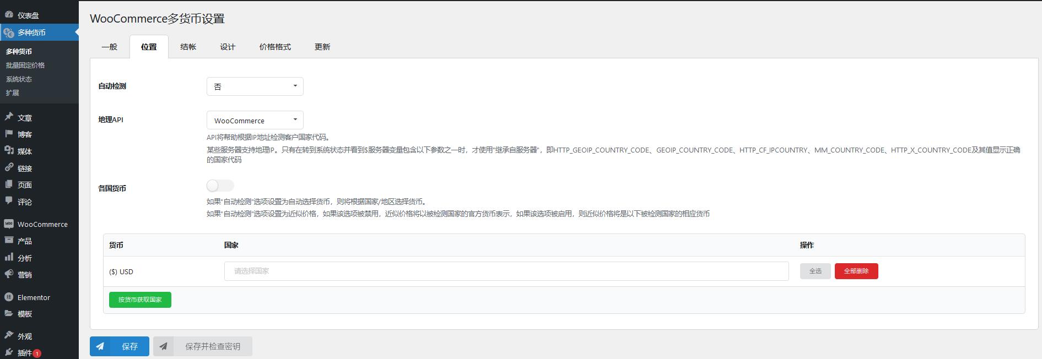Click the Elementor icon in sidebar
The width and height of the screenshot is (1042, 359).
[x=9, y=297]
